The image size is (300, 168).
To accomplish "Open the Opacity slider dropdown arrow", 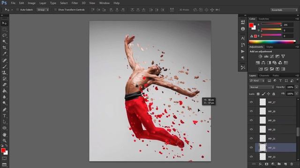I will (296, 87).
